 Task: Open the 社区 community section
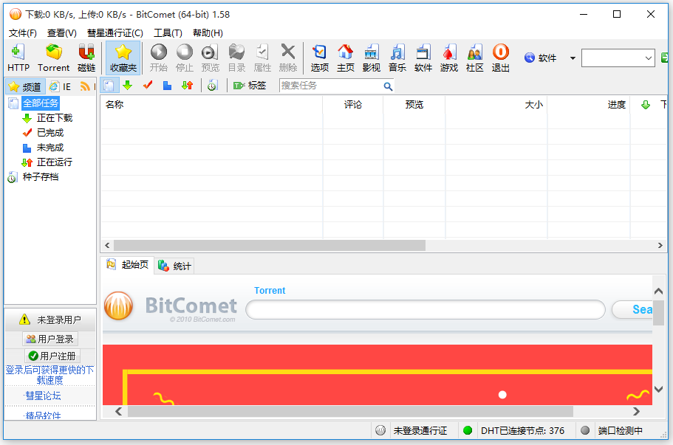point(474,58)
